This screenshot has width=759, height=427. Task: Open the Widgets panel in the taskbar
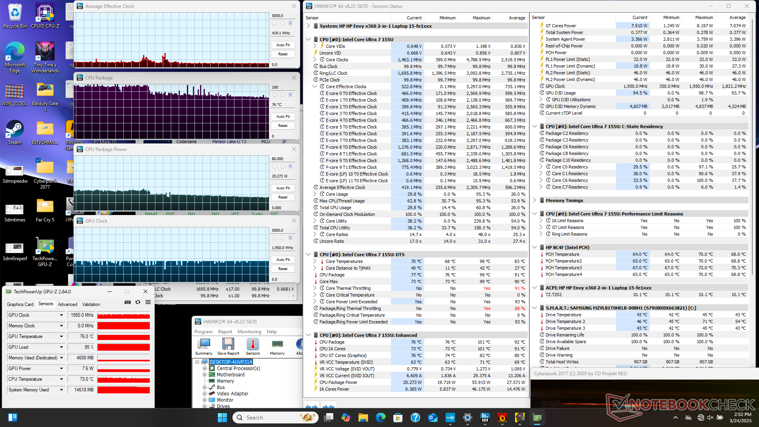pos(13,418)
